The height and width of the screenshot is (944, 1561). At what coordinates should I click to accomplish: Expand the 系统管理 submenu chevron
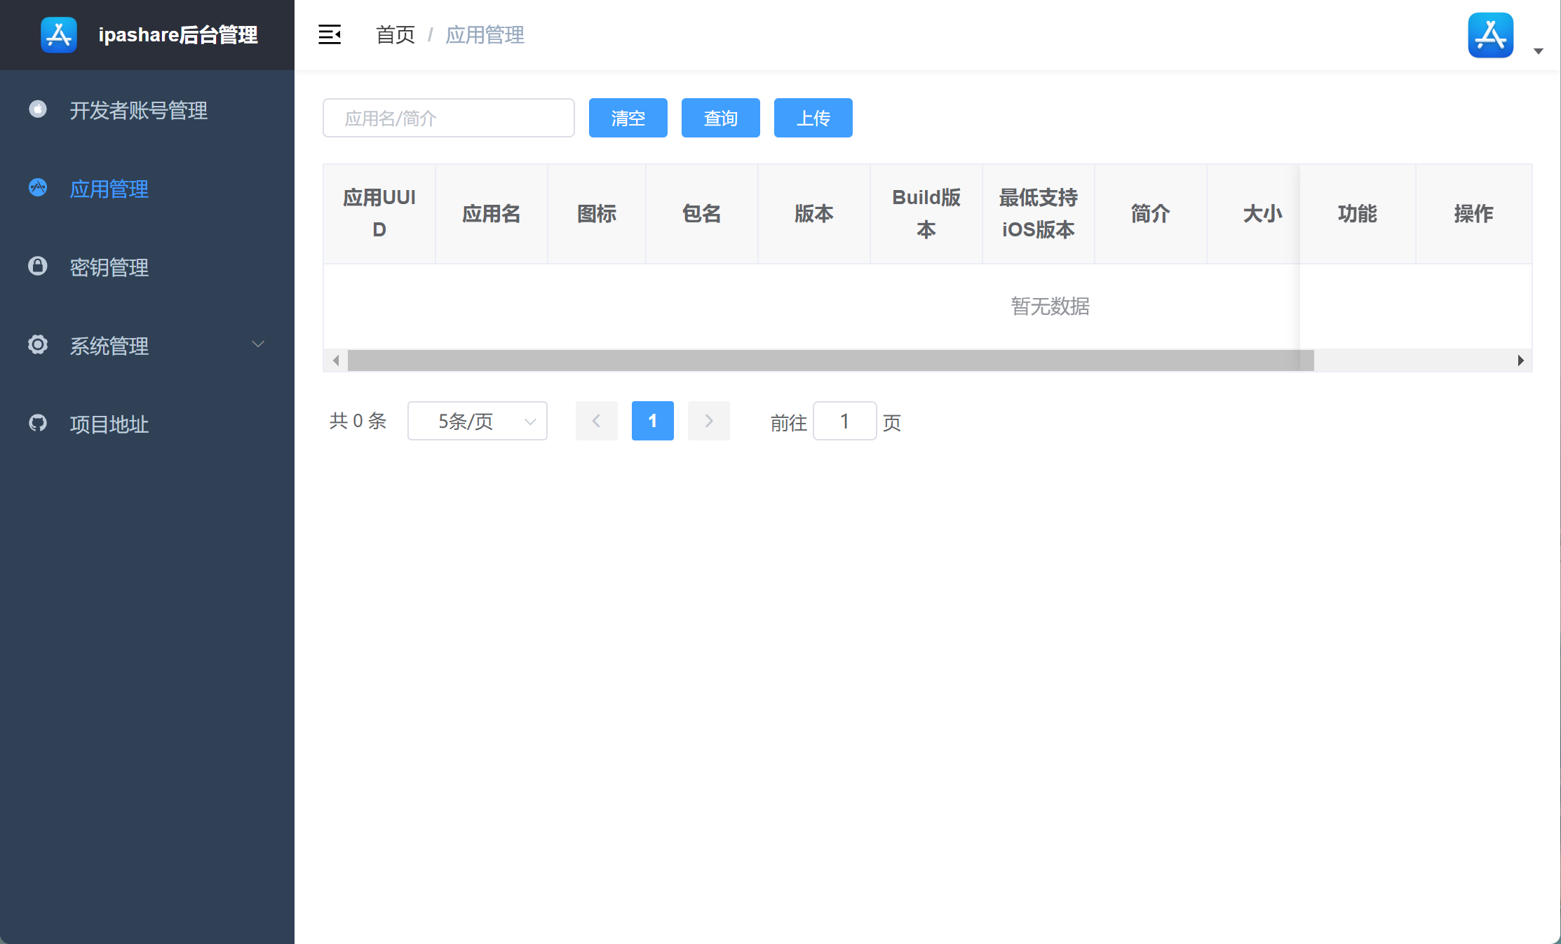(x=258, y=344)
